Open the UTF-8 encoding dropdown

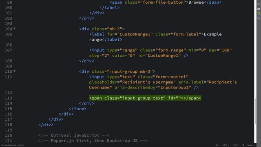[226, 145]
